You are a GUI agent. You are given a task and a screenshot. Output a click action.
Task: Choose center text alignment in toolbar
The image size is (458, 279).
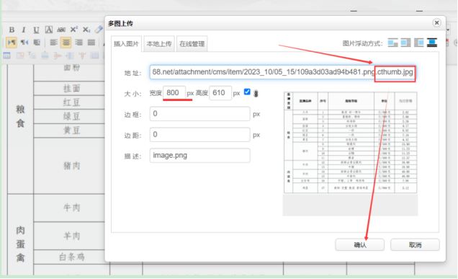point(66,43)
